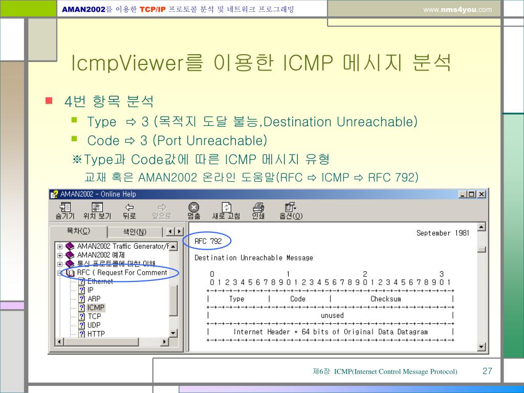Click the Print (인쇄) icon

[x=258, y=207]
